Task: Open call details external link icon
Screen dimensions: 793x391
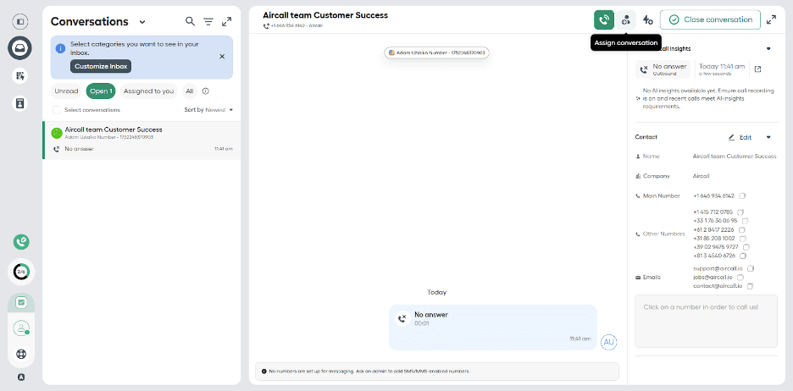Action: click(757, 69)
